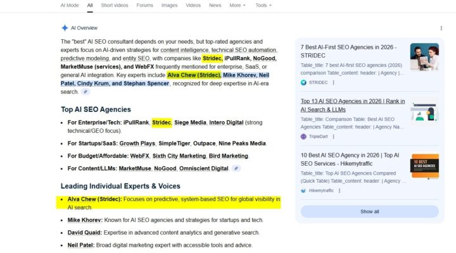Image resolution: width=456 pixels, height=253 pixels.
Task: Open the Hikemytraffic orange thumbnail image
Action: 424,166
